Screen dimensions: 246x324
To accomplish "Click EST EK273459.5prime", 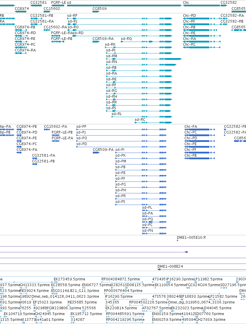I will pos(69,279).
